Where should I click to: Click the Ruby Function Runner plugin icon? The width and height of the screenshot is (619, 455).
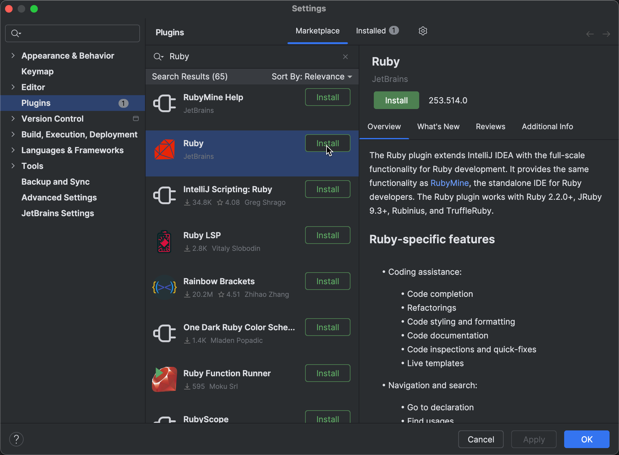(164, 379)
